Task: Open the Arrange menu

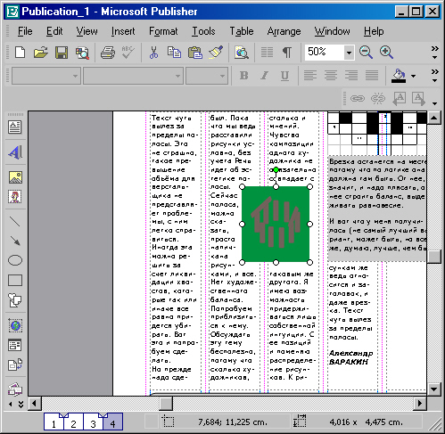Action: click(x=284, y=31)
